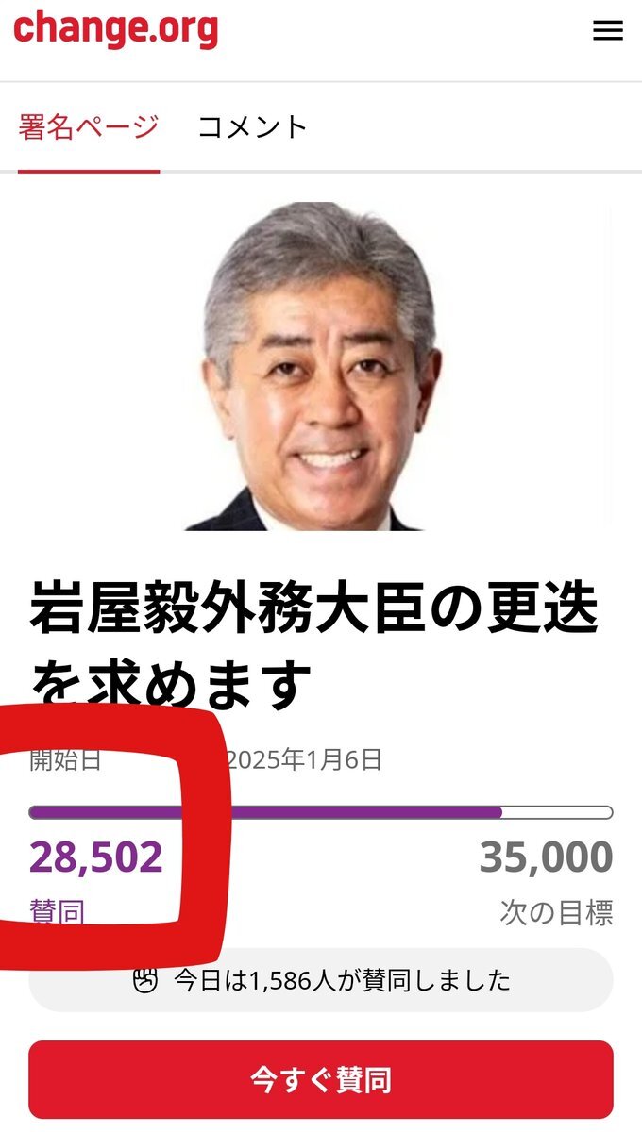Viewport: 642px width, 1132px height.
Task: Click the 開始日 label
Action: click(65, 759)
